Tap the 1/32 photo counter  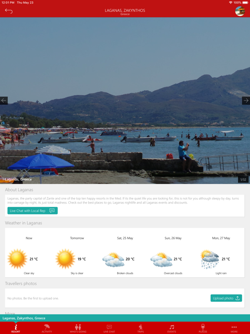tap(243, 180)
